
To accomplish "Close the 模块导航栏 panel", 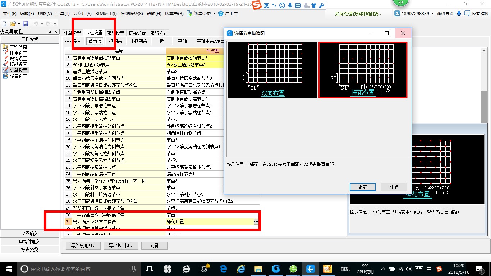I will (x=56, y=32).
